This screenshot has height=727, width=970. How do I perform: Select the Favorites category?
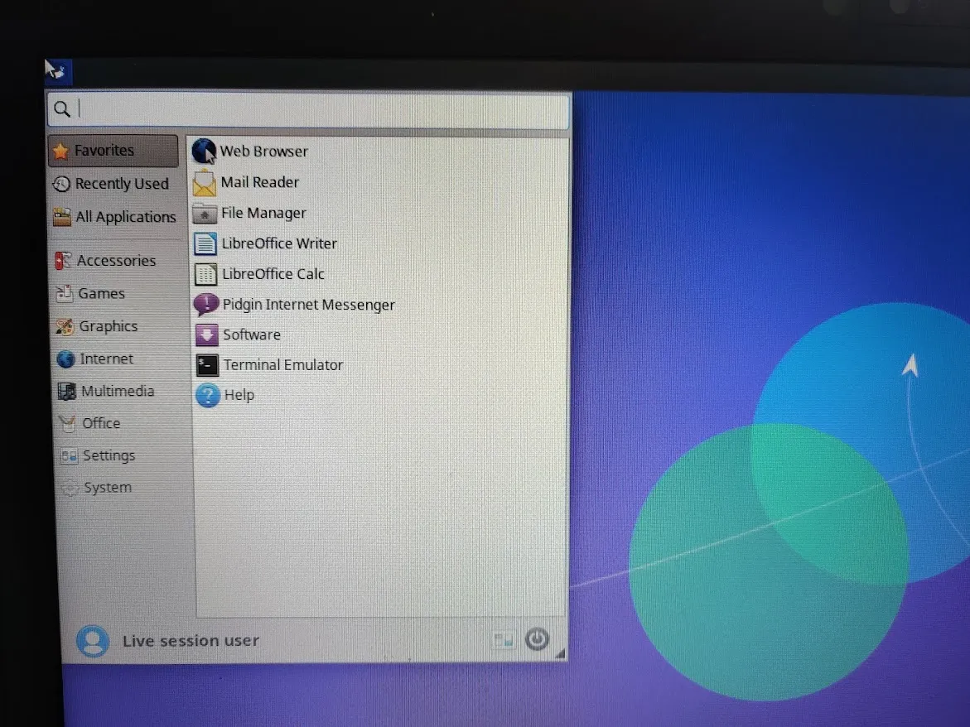113,150
